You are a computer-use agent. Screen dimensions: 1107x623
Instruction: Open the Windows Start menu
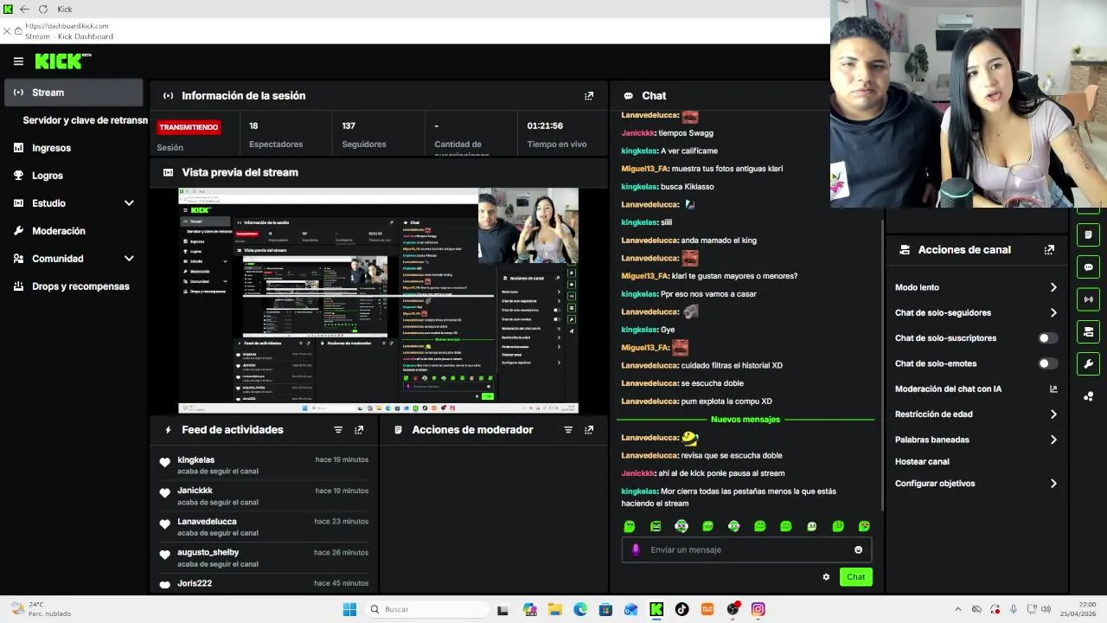349,609
